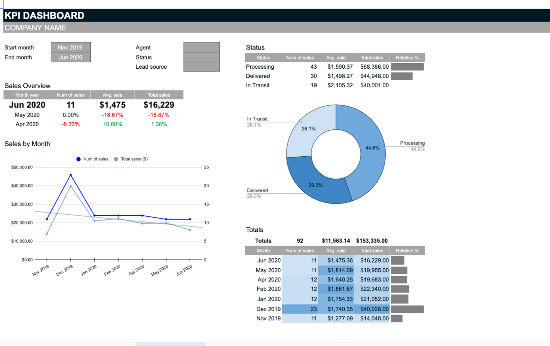Open the End month dropdown showing Jun 2020

click(71, 57)
